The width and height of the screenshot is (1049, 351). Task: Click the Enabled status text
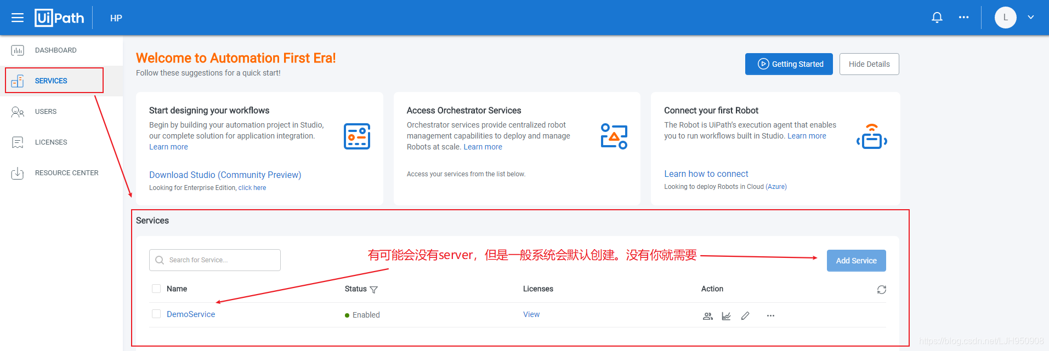click(x=366, y=315)
